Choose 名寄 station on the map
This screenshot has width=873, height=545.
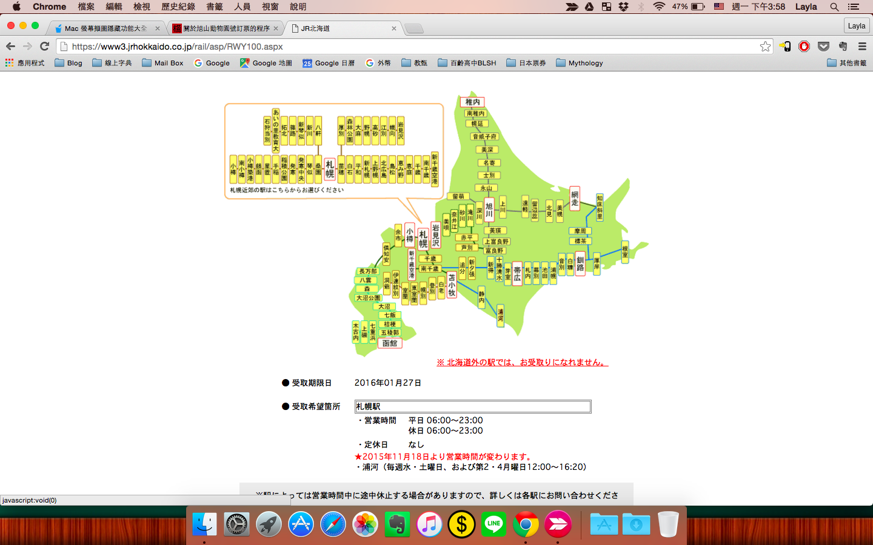489,163
